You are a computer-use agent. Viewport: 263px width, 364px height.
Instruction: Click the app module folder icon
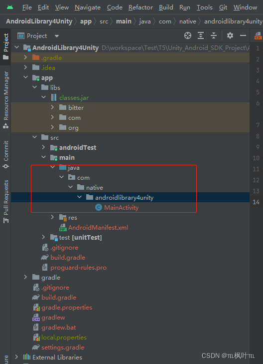36,77
